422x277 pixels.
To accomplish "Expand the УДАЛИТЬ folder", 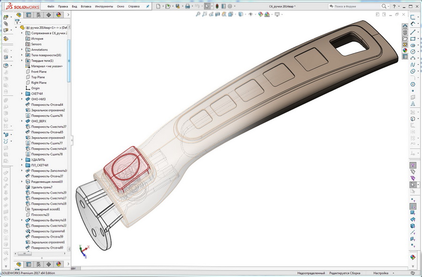I will click(22, 160).
